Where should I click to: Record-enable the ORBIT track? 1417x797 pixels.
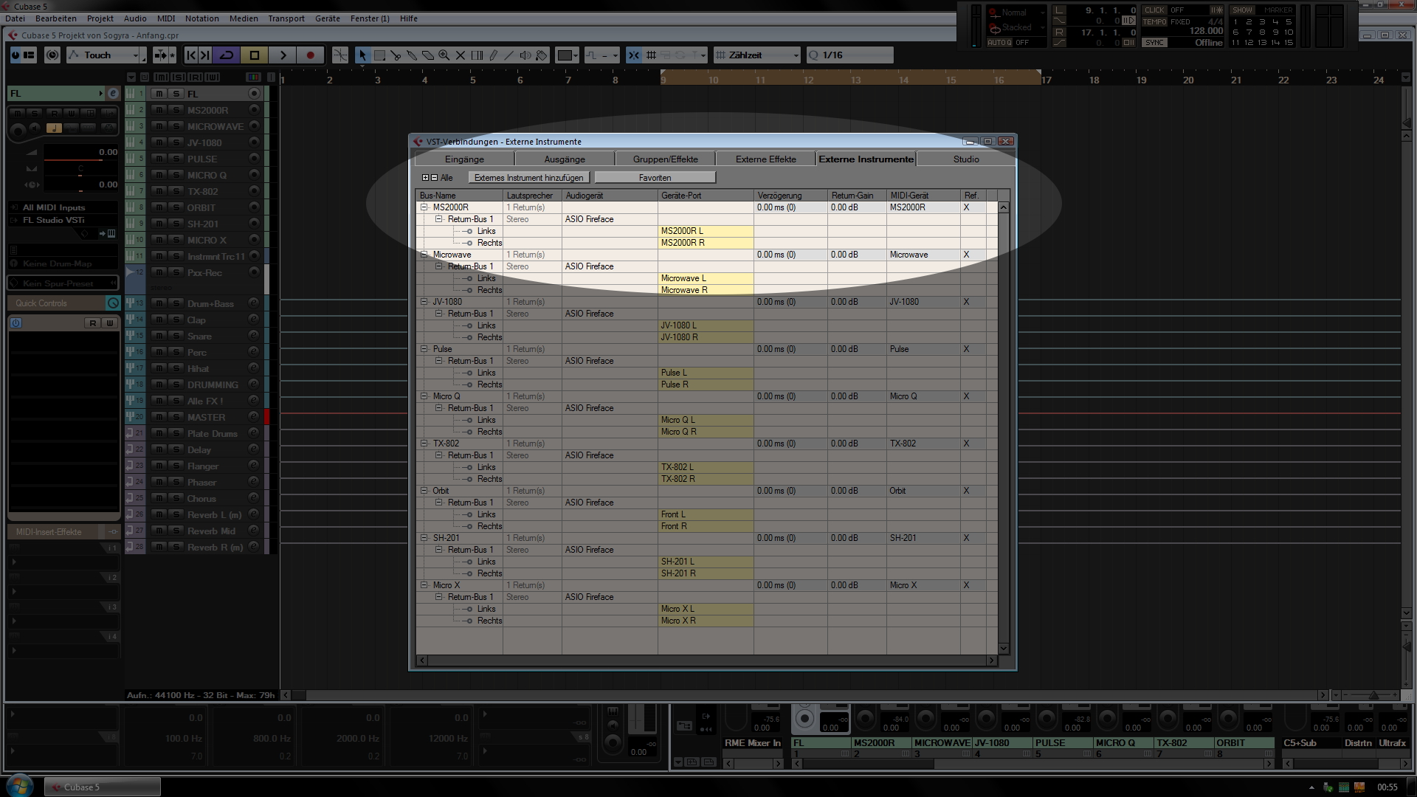tap(254, 207)
